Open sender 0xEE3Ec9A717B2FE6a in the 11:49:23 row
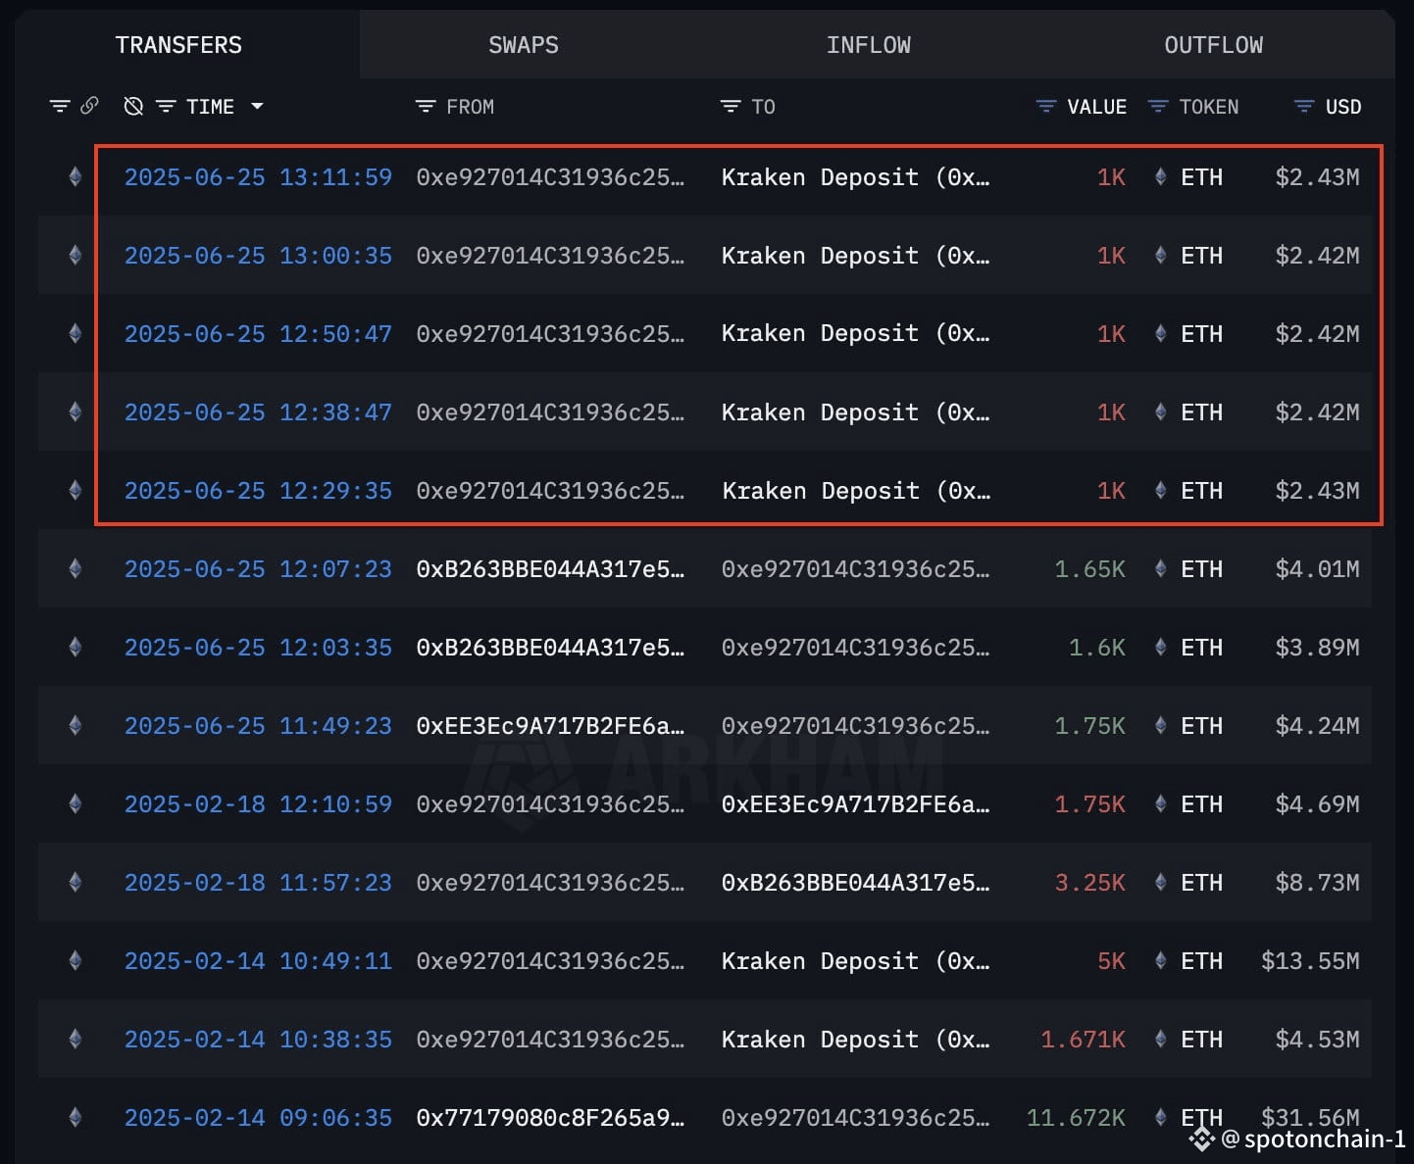Image resolution: width=1414 pixels, height=1164 pixels. tap(550, 726)
